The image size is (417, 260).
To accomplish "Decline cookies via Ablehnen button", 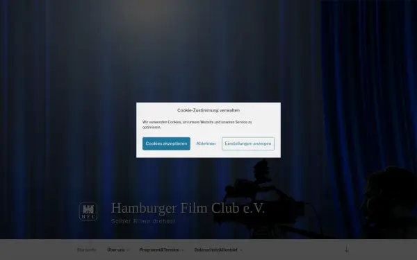I will (x=206, y=144).
